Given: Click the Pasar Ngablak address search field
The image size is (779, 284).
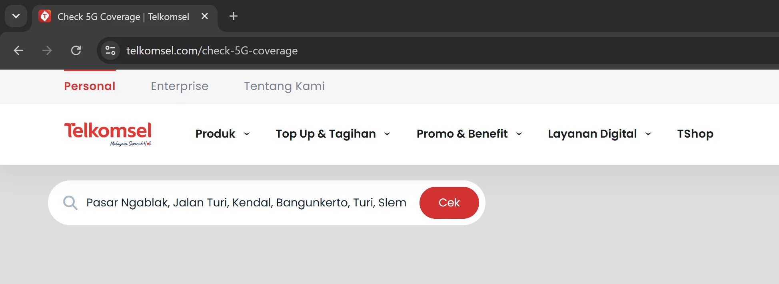Looking at the screenshot, I should coord(246,203).
